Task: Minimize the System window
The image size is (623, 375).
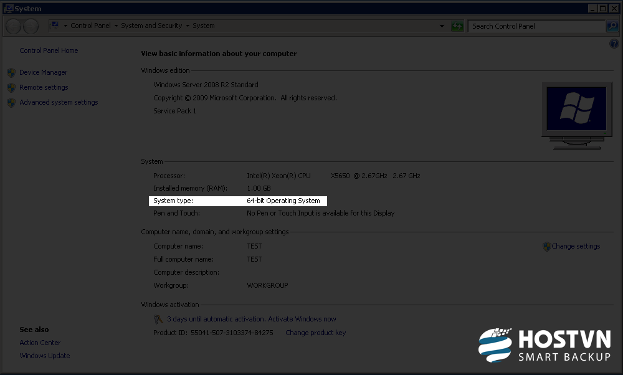Action: (592, 8)
